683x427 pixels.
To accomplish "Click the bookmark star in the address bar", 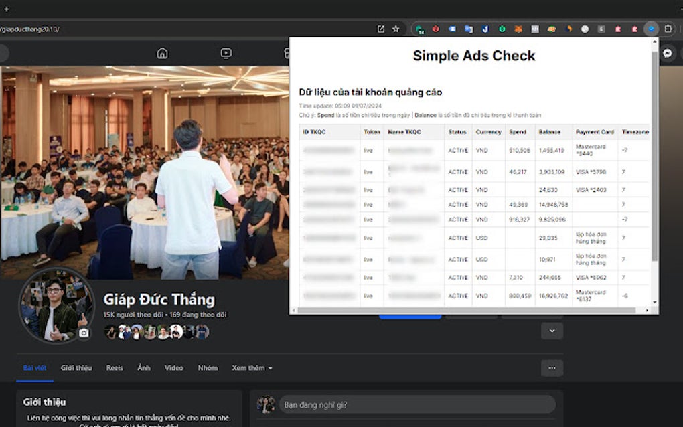I will tap(395, 29).
